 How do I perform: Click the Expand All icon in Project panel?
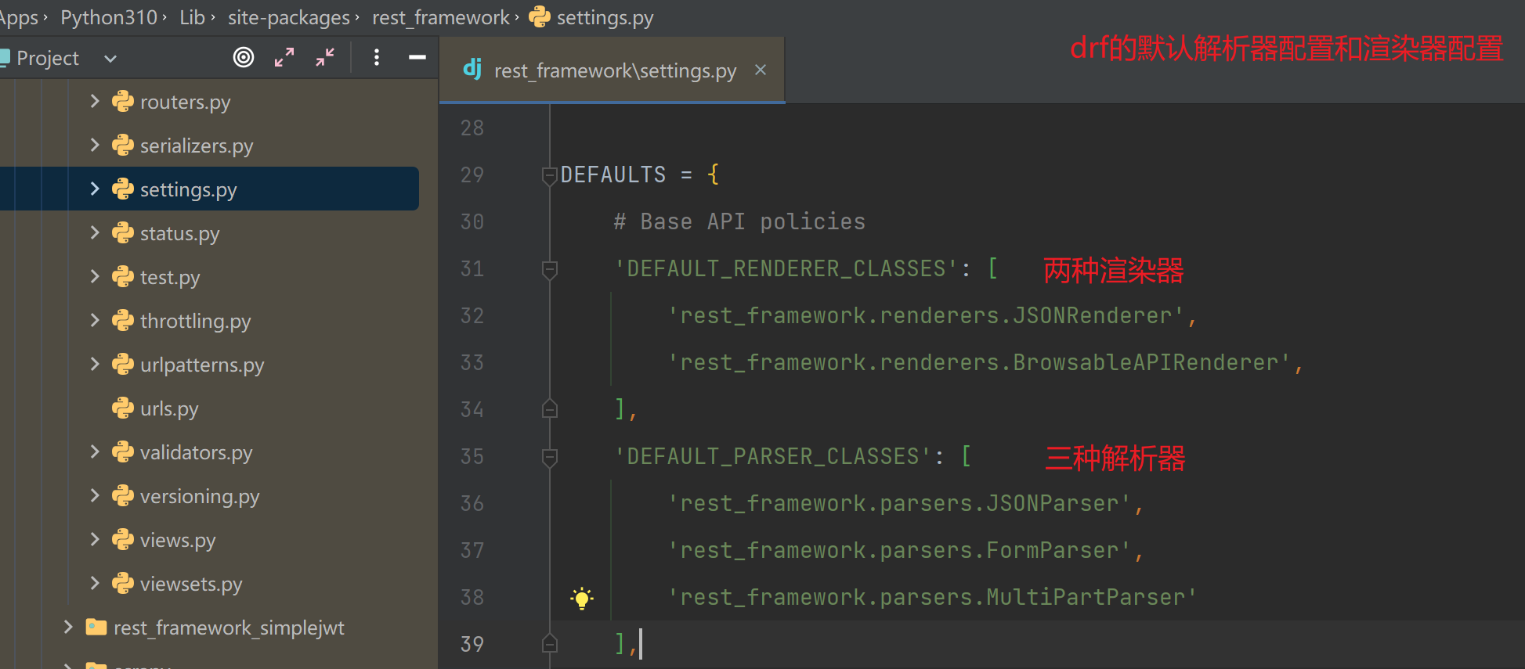click(x=284, y=57)
